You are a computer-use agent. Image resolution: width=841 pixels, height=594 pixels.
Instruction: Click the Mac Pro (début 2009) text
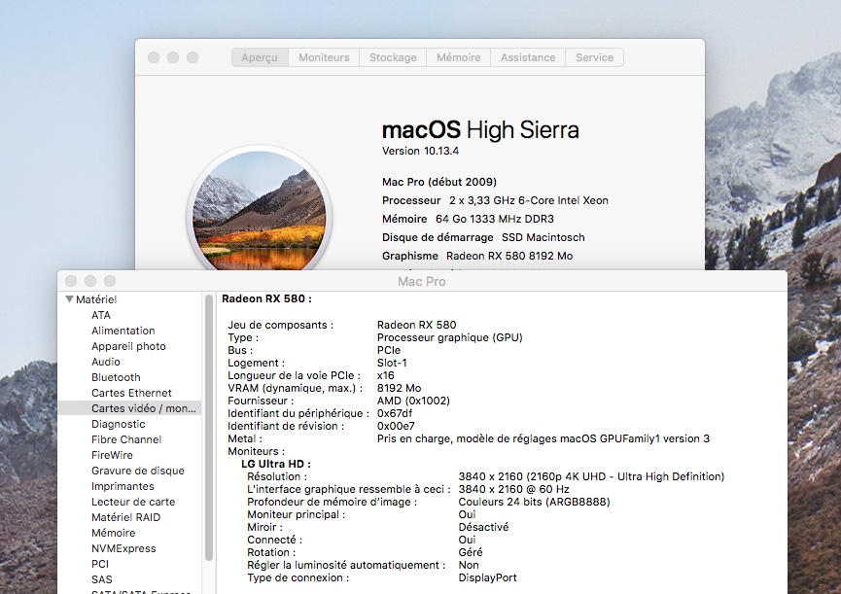coord(439,182)
